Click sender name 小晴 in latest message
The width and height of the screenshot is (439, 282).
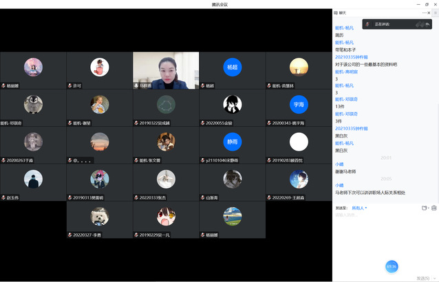[339, 185]
